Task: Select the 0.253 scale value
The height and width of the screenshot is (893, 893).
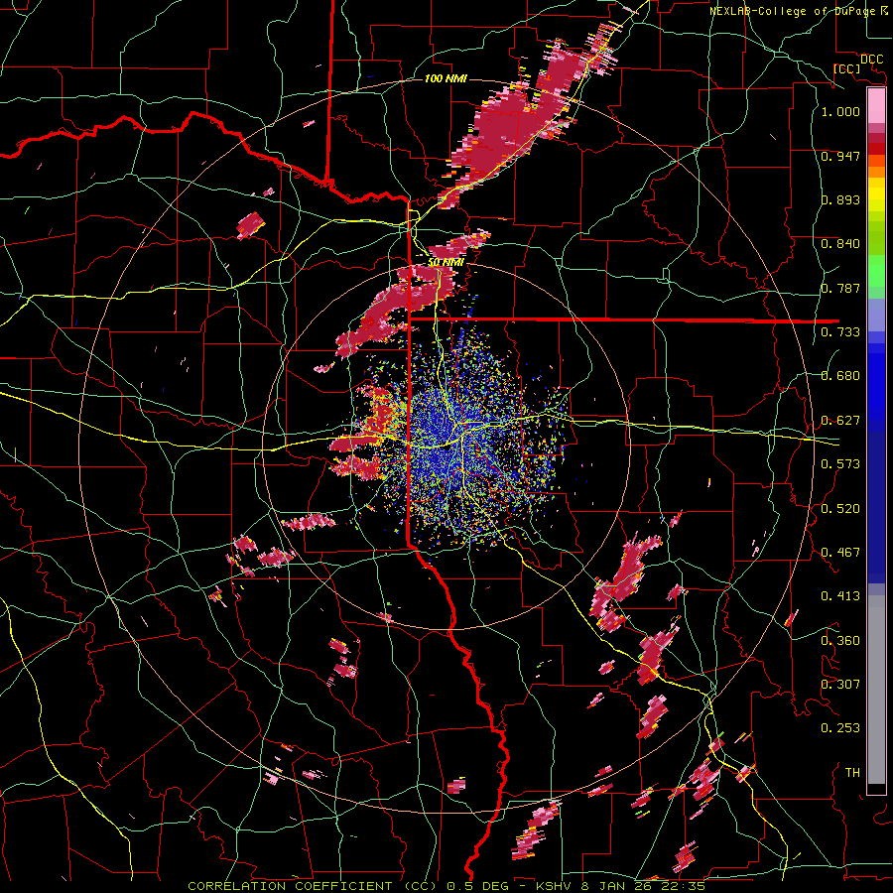Action: point(840,728)
